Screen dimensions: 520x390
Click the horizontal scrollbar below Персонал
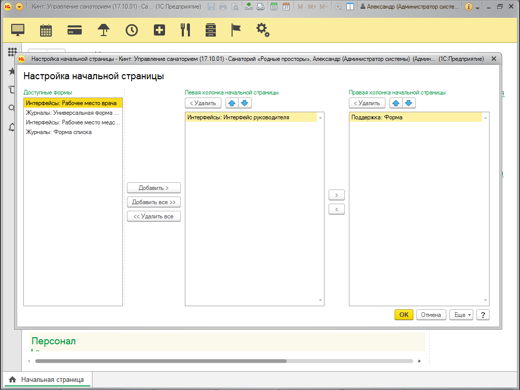click(x=160, y=361)
